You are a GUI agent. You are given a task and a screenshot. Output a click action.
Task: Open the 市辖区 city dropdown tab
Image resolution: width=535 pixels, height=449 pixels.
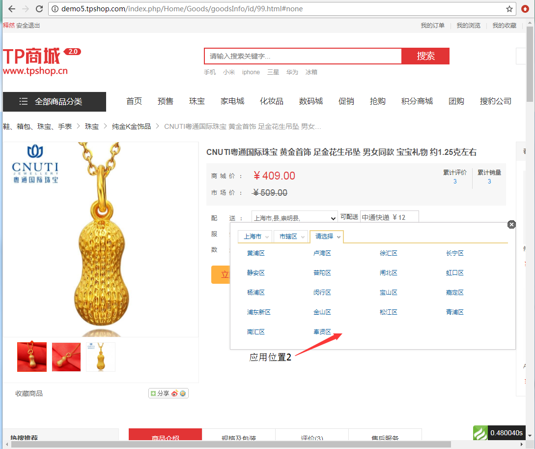(x=291, y=237)
